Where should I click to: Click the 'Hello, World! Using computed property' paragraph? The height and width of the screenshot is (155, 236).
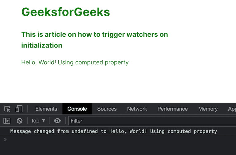tap(75, 62)
